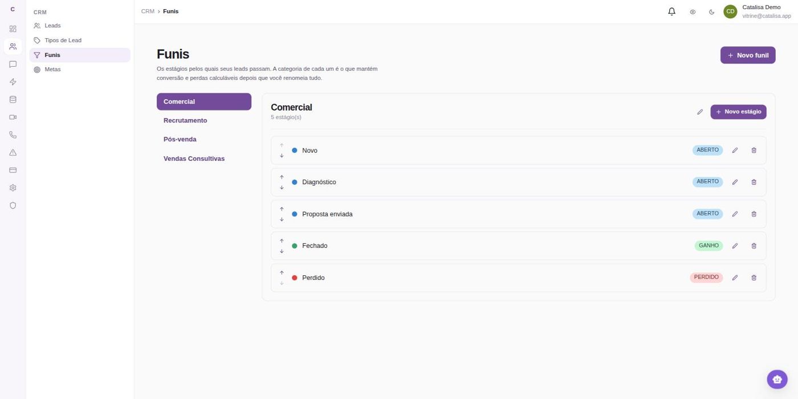Open the lightning automation sidebar icon
The width and height of the screenshot is (798, 399).
(x=13, y=82)
